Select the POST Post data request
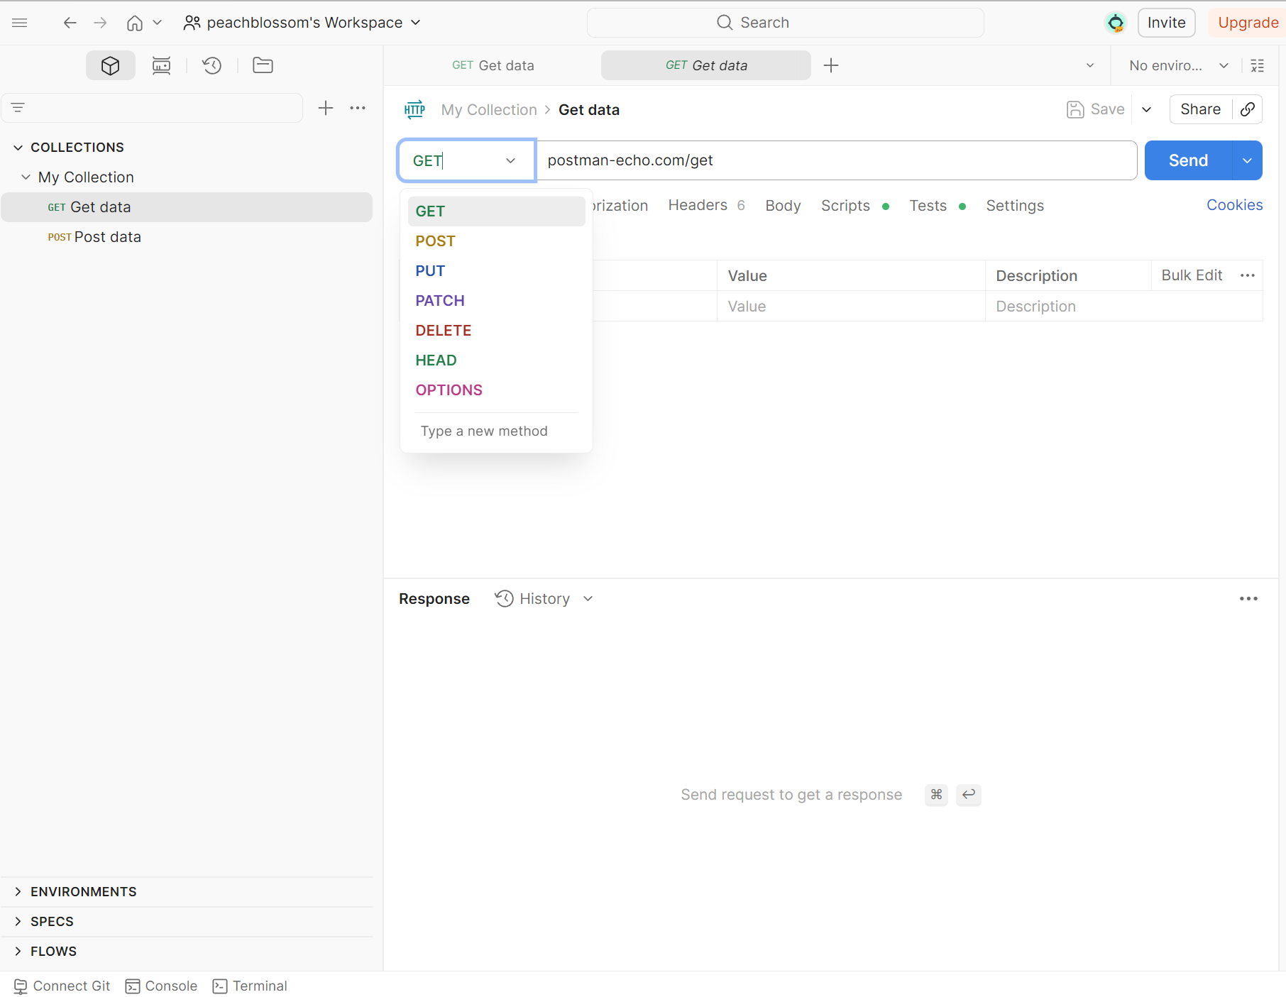 pos(187,237)
